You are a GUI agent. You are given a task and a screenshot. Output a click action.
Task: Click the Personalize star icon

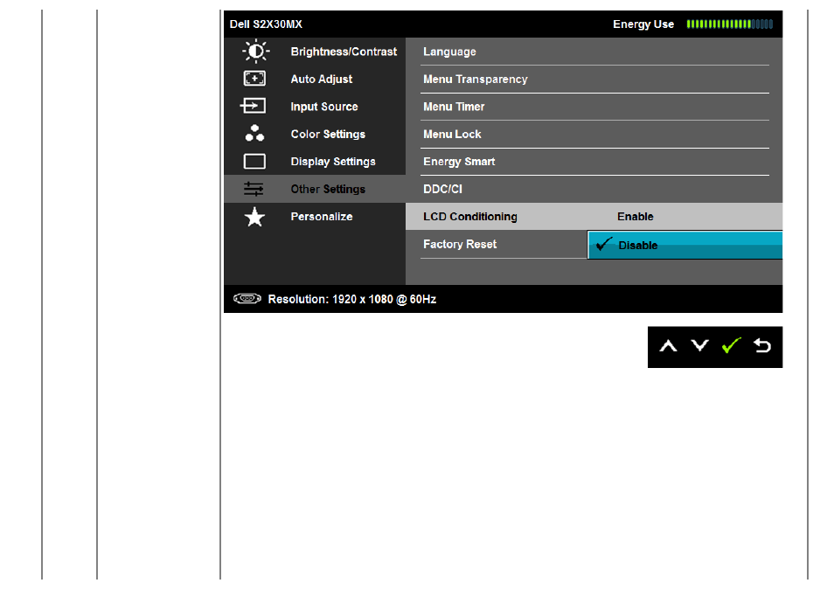point(254,217)
